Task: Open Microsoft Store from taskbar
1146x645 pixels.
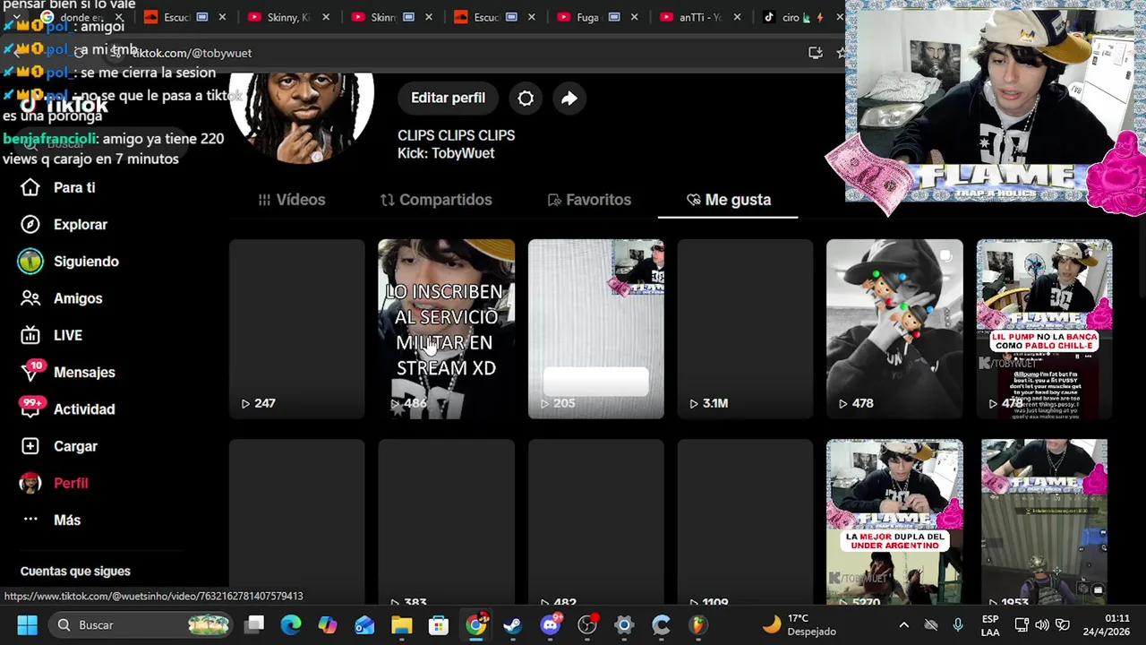Action: (x=438, y=624)
